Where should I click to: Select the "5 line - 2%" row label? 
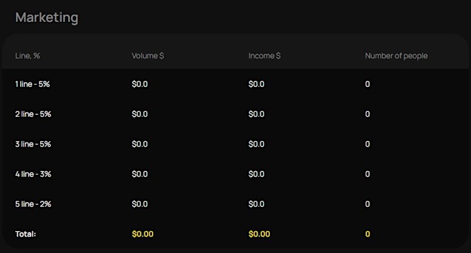[33, 204]
